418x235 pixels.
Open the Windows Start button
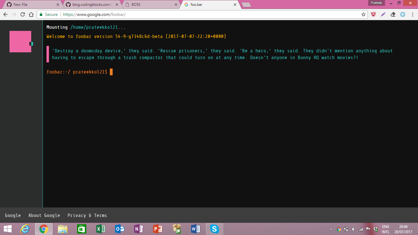[8, 229]
